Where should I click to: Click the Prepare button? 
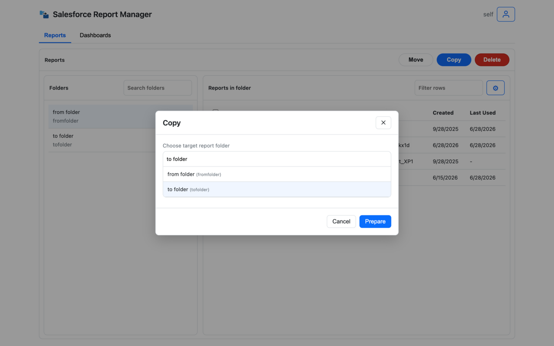375,221
